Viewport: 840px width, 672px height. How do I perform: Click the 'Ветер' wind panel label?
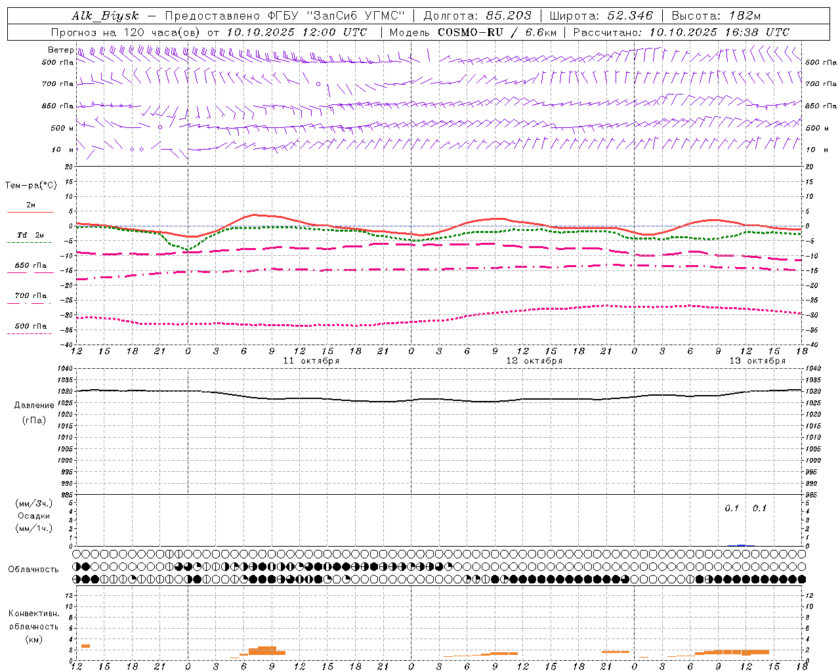pyautogui.click(x=60, y=50)
